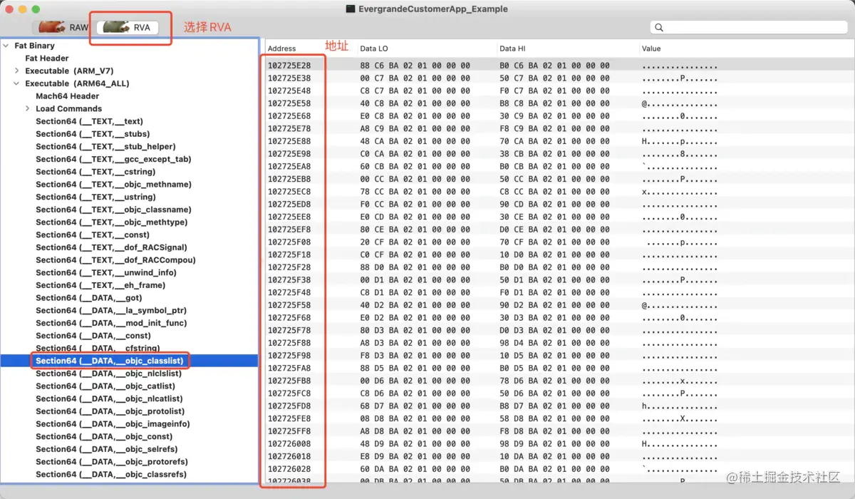Select the row with address 102725FC8
This screenshot has width=855, height=499.
coord(559,393)
